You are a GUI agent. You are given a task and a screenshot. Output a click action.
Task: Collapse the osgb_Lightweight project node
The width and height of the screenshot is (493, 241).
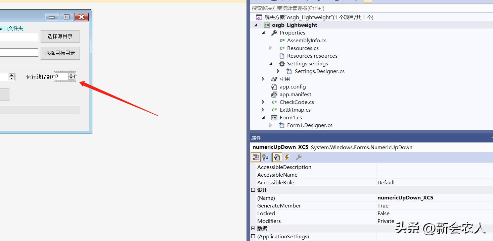pyautogui.click(x=256, y=25)
